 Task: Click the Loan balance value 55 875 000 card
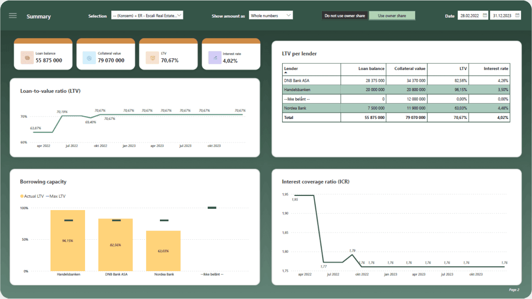(49, 61)
